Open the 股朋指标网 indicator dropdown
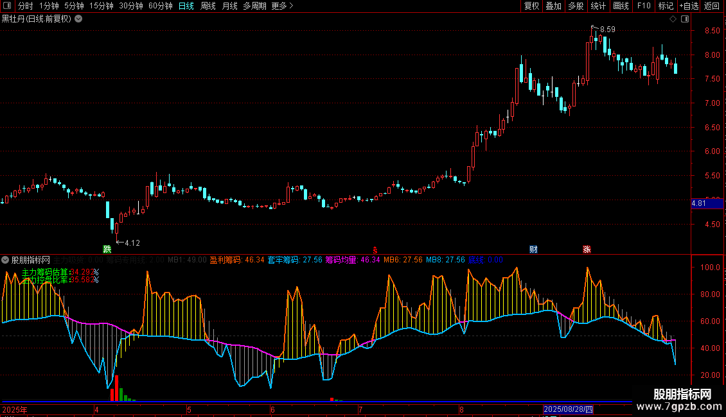 tap(6, 260)
